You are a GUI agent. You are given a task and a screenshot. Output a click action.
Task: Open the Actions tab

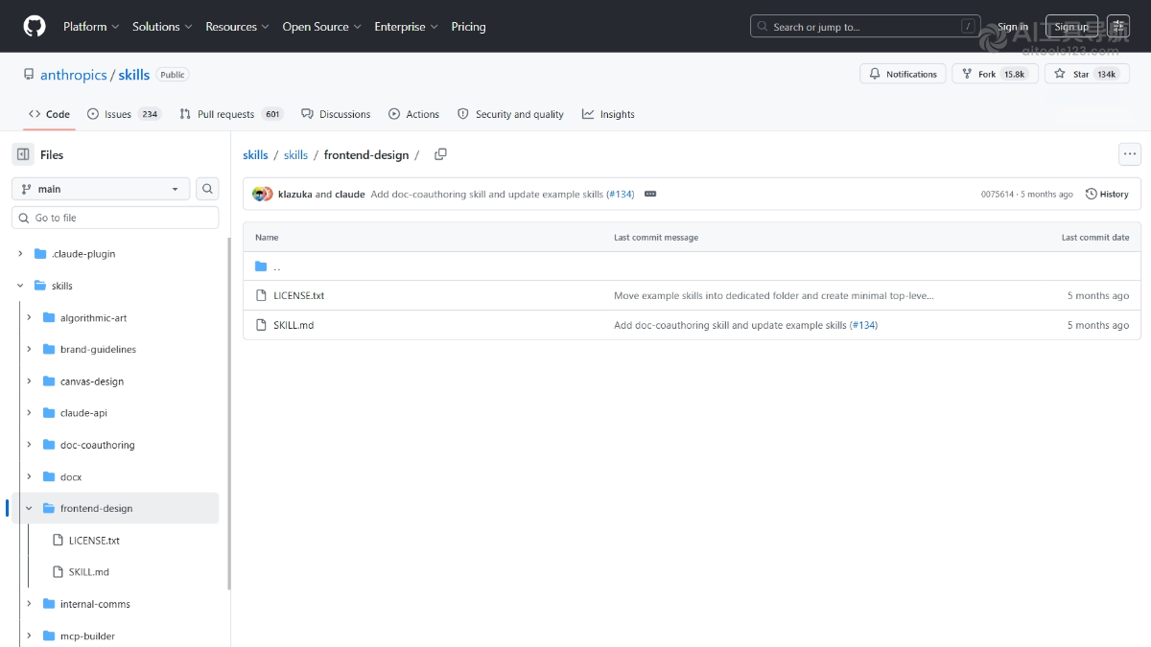coord(413,114)
